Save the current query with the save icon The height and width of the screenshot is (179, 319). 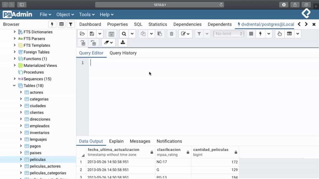91,34
